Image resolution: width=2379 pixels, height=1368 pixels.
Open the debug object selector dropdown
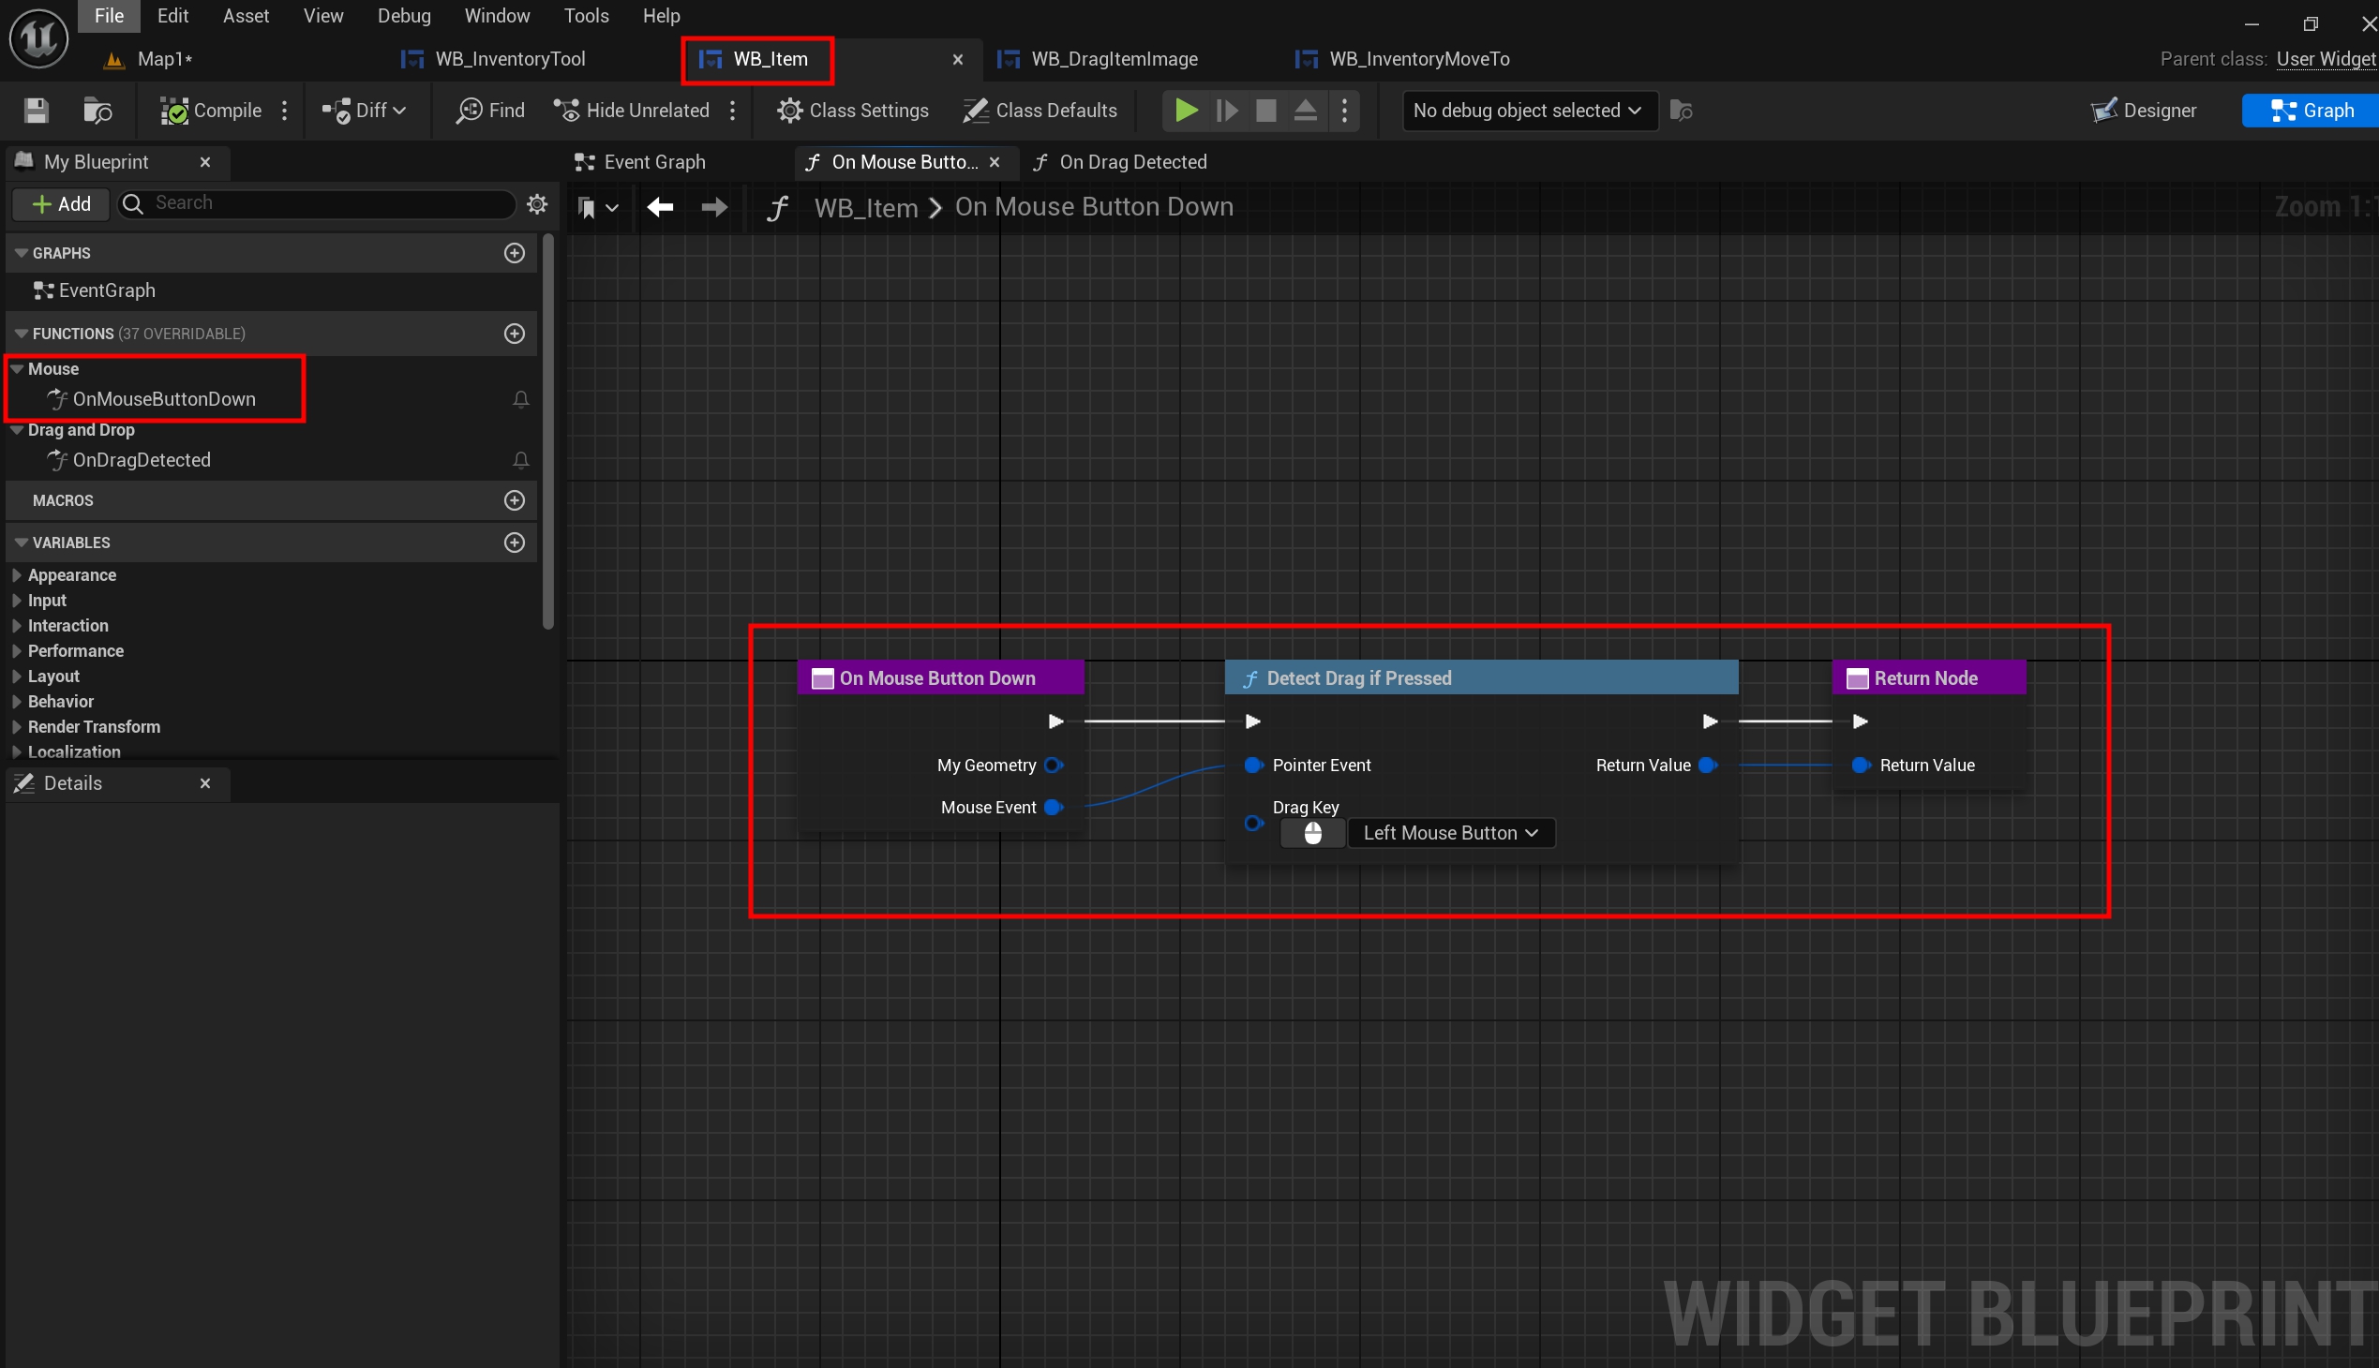coord(1528,111)
